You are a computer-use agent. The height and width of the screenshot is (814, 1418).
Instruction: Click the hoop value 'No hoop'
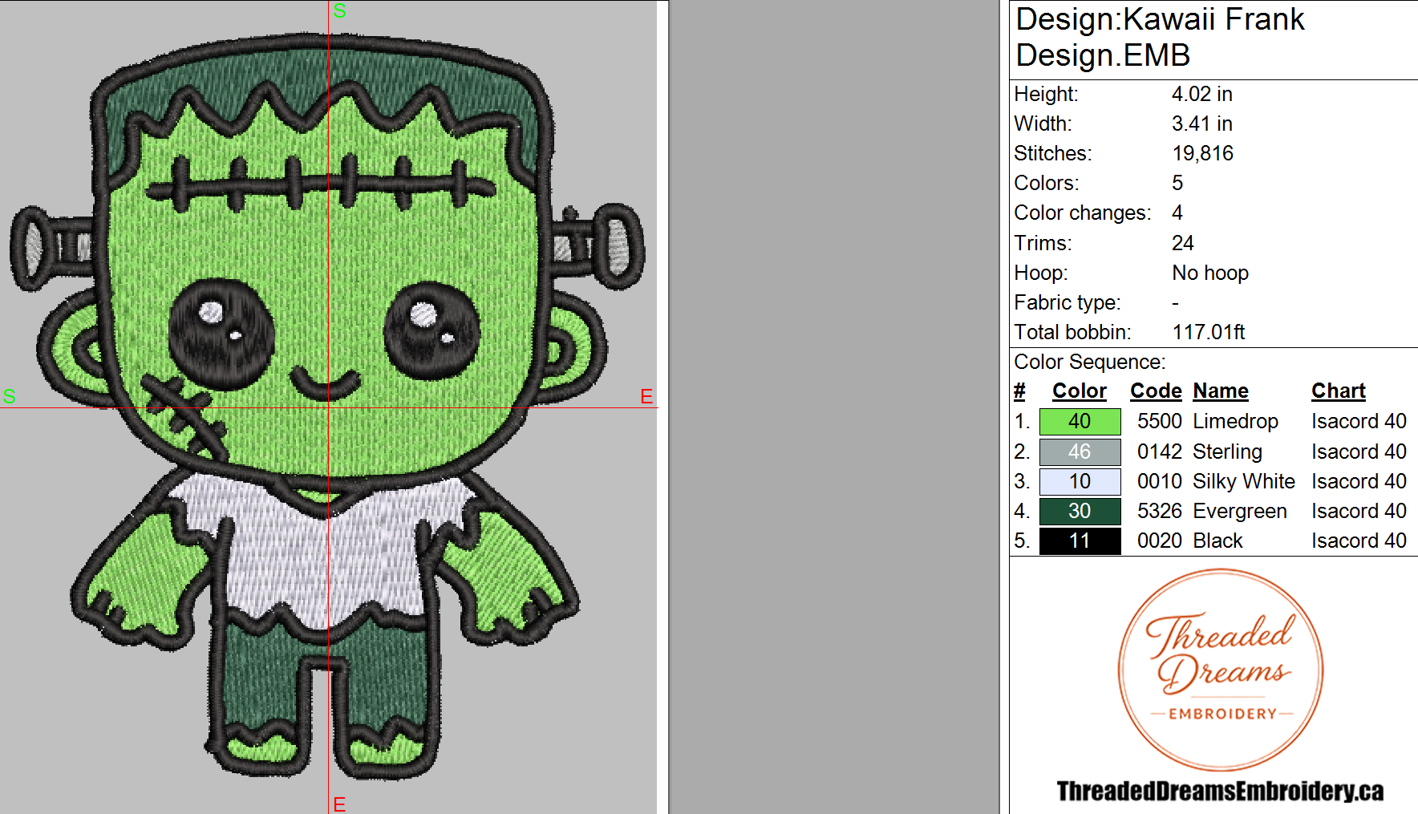tap(1210, 273)
